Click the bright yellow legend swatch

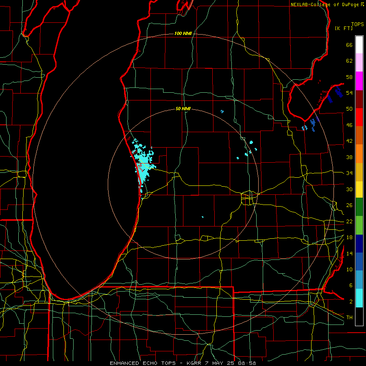(359, 190)
